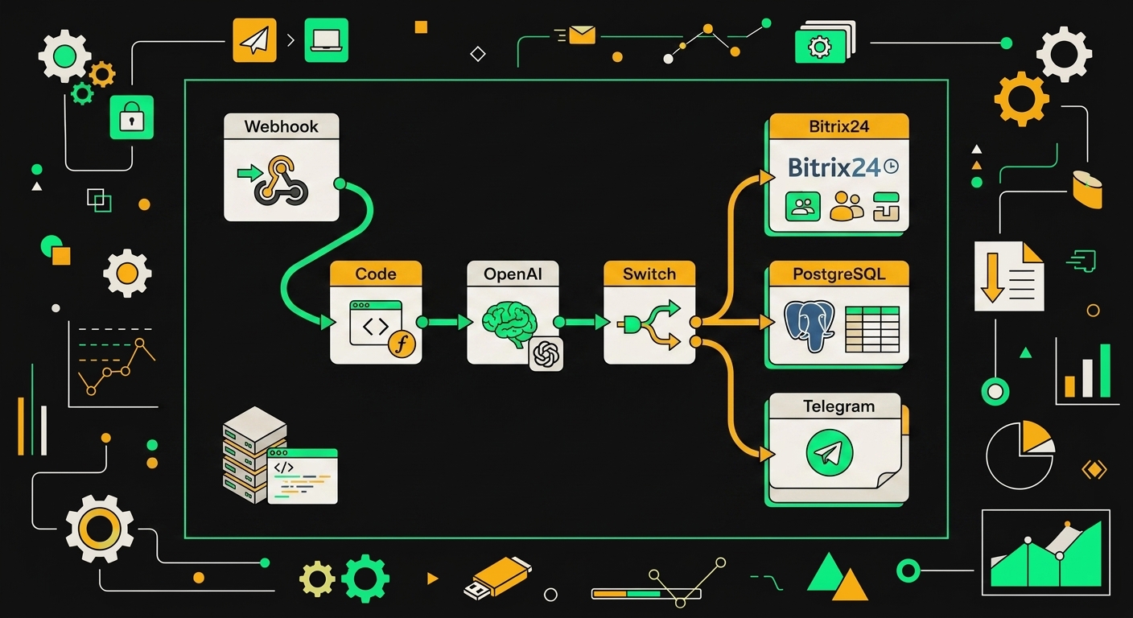Screen dimensions: 1133x618
Task: Select the green laptop icon
Action: (326, 39)
